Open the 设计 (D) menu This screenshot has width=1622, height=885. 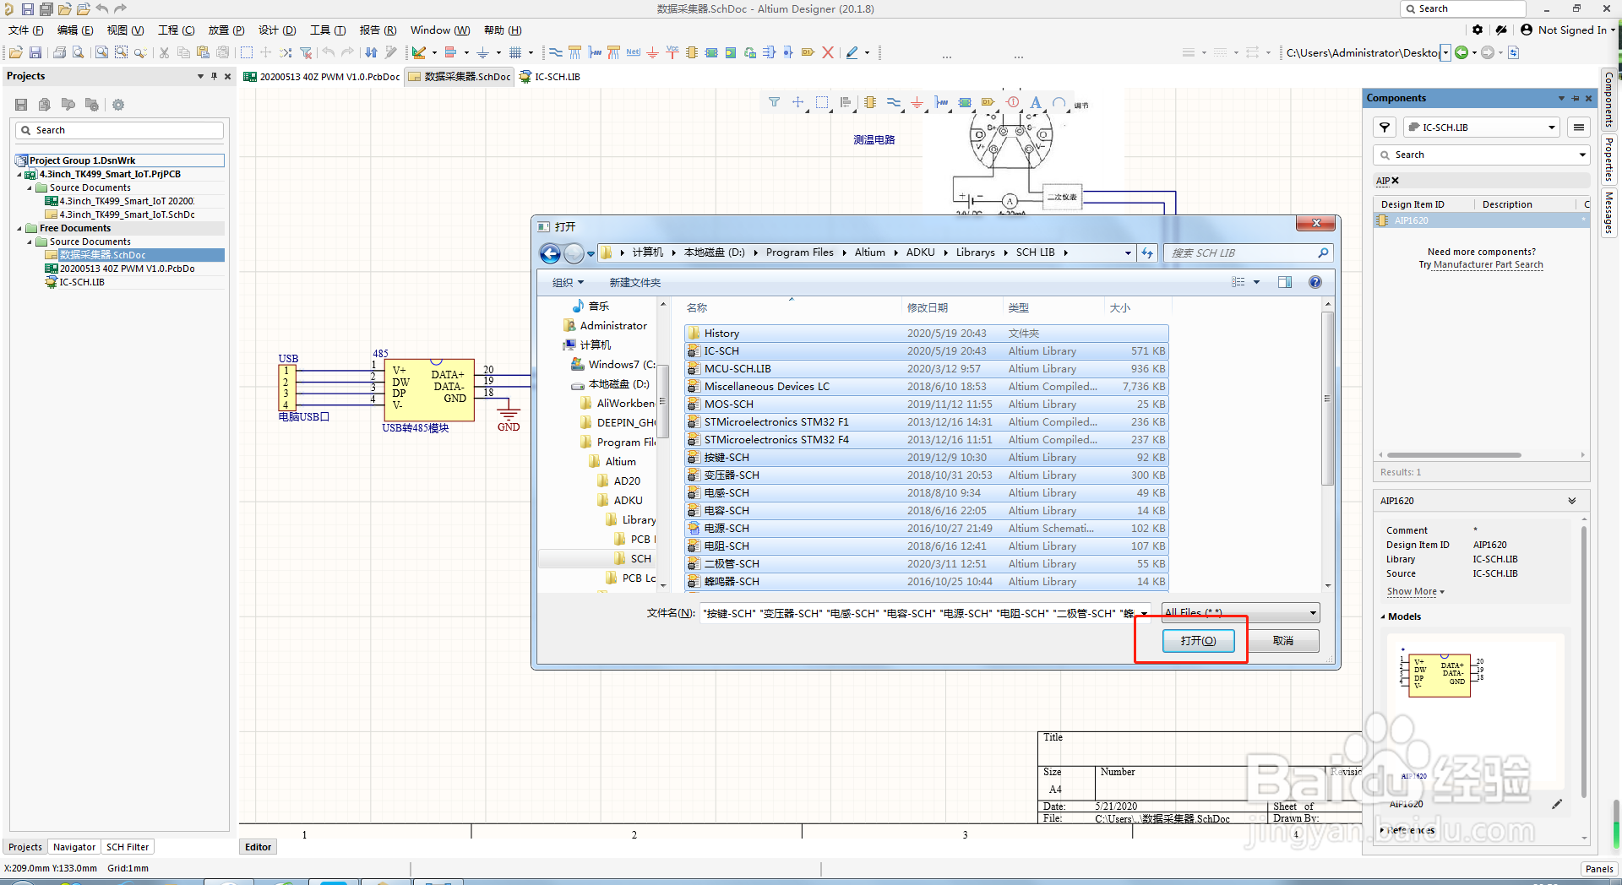point(277,30)
